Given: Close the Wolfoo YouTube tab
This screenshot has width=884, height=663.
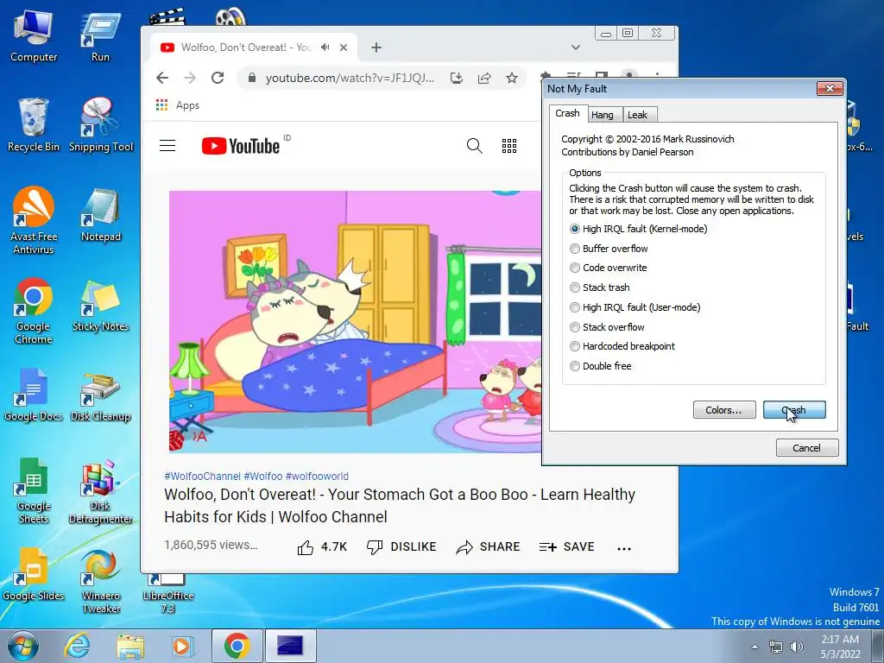Looking at the screenshot, I should pos(344,47).
